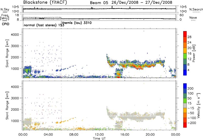The width and height of the screenshot is (203, 140).
Task: Click the "Blackstone (fitACF)" plot title
Action: point(45,3)
